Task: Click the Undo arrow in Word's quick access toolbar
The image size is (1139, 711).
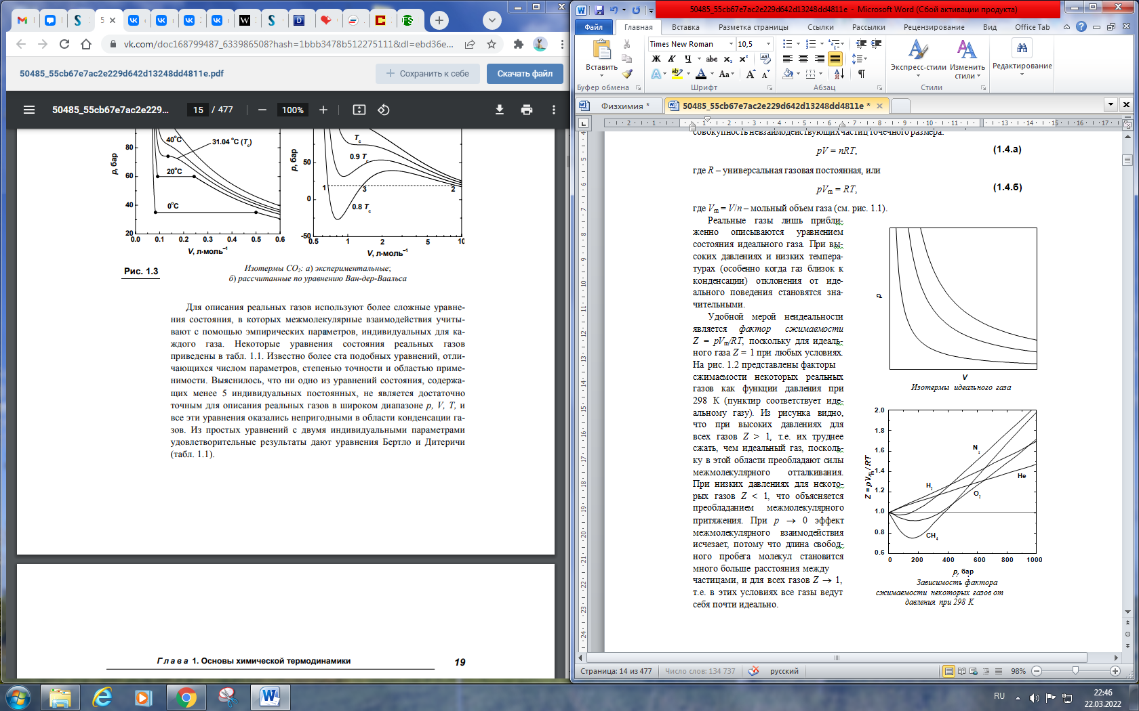Action: coord(614,9)
